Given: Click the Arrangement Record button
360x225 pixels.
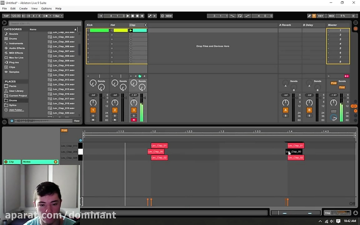Looking at the screenshot, I should click(137, 16).
